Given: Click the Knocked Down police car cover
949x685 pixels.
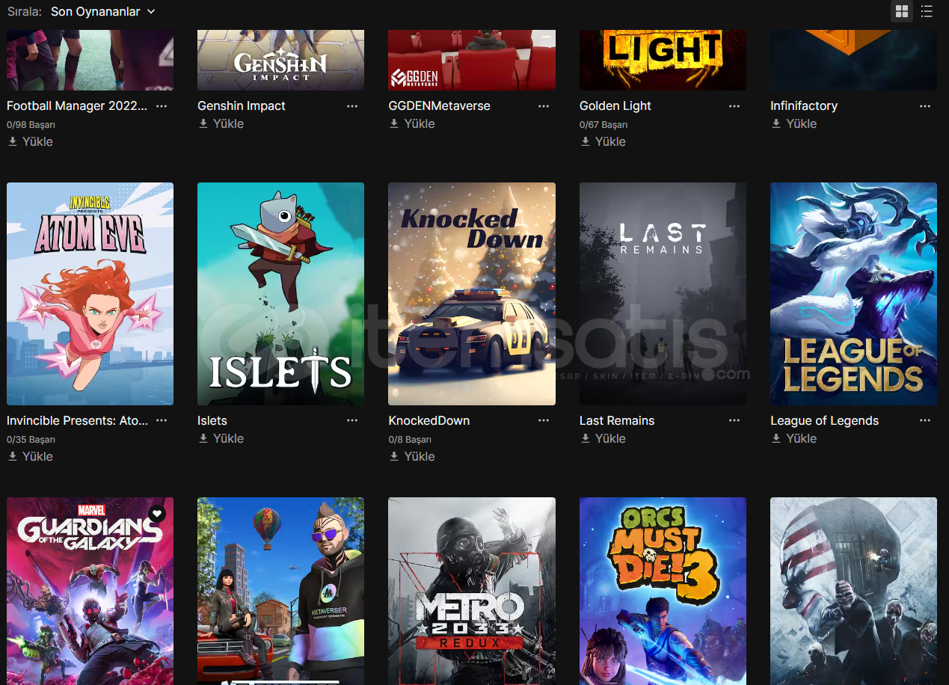Looking at the screenshot, I should point(472,294).
